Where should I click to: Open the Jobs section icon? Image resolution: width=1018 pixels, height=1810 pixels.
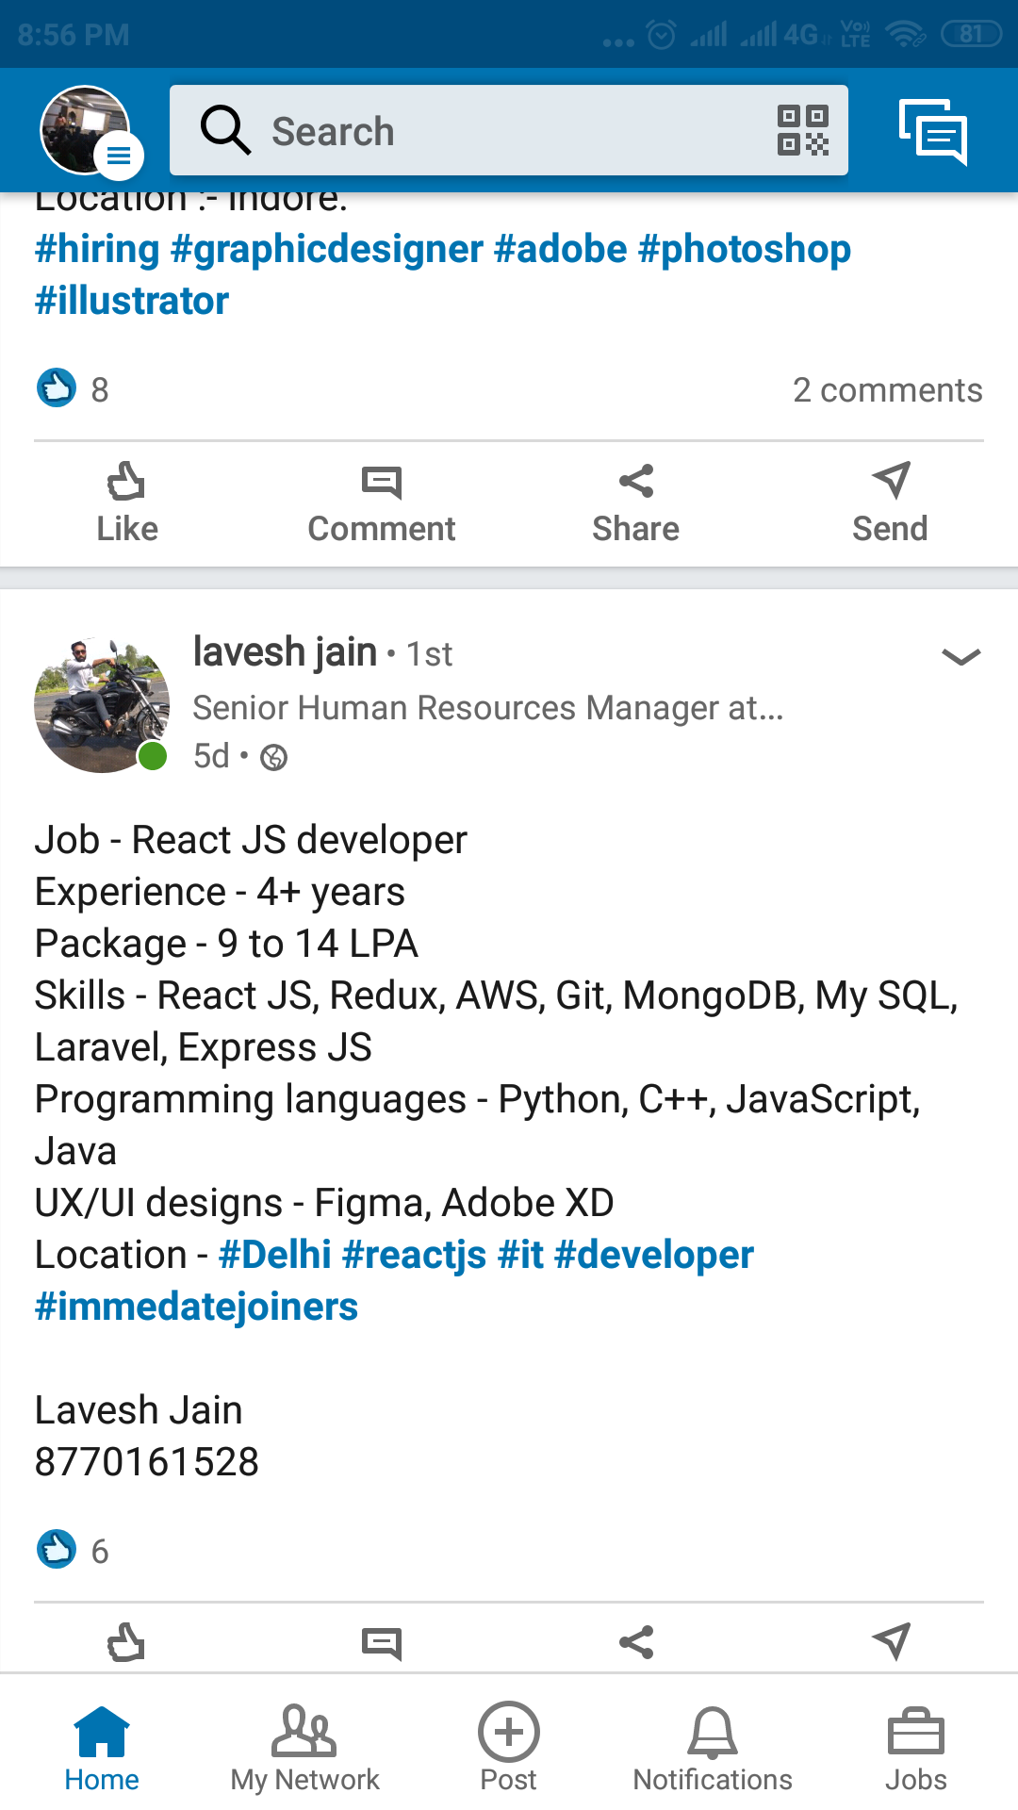[x=915, y=1749]
